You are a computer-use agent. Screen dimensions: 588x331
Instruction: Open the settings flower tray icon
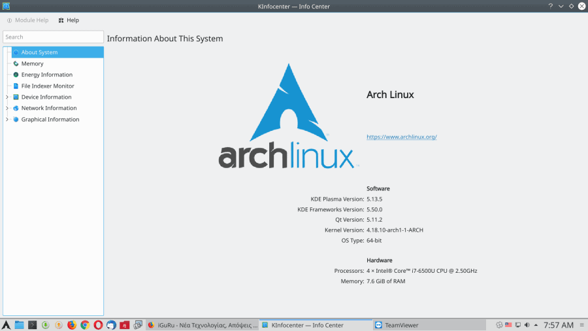pyautogui.click(x=499, y=325)
